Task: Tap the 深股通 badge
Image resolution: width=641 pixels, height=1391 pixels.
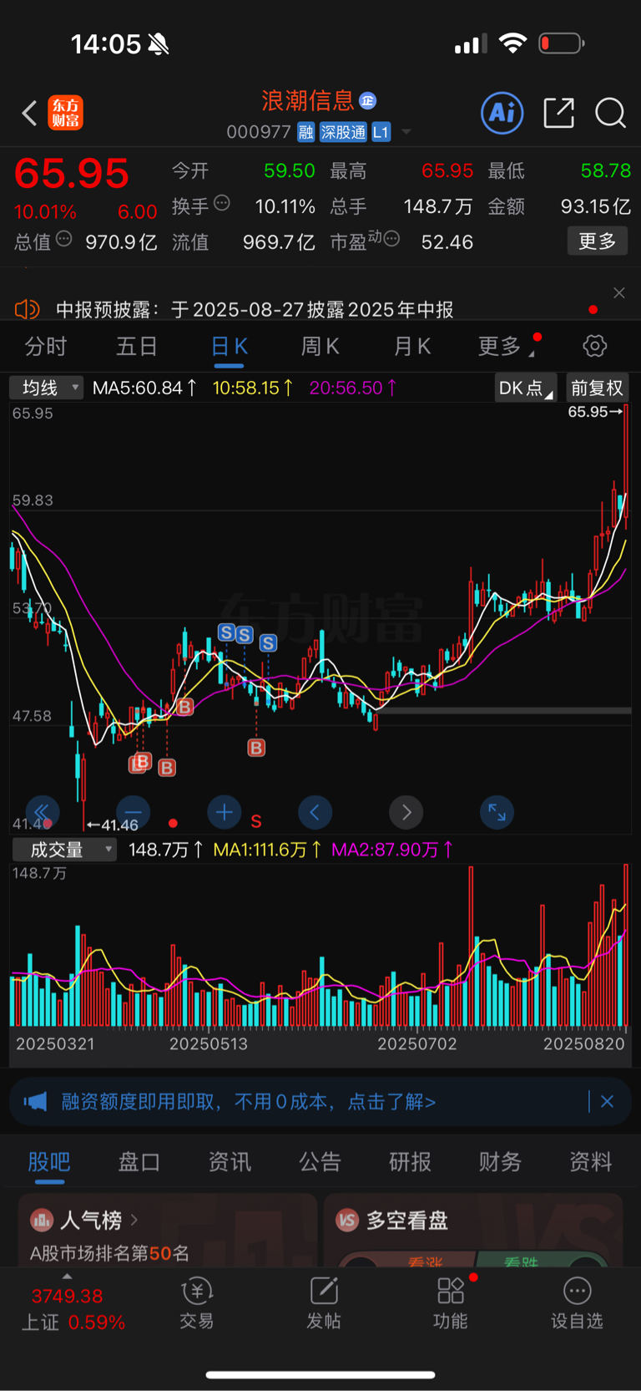Action: (x=343, y=132)
